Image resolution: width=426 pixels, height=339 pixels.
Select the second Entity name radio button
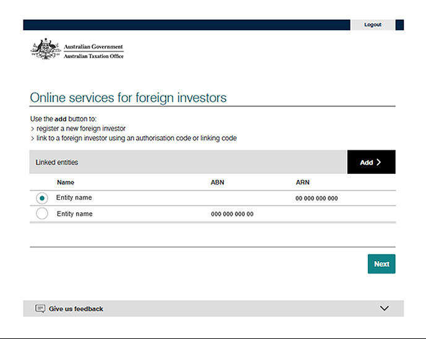coord(42,214)
